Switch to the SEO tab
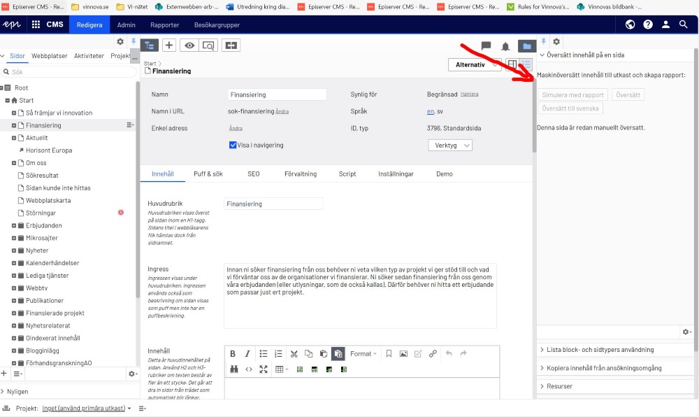The image size is (699, 417). (253, 174)
